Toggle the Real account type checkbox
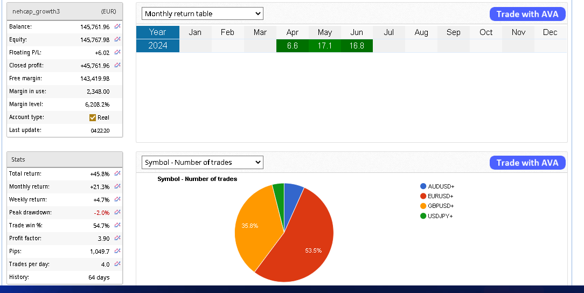This screenshot has width=584, height=293. click(93, 117)
